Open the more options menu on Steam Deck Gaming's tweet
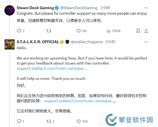 146,8
